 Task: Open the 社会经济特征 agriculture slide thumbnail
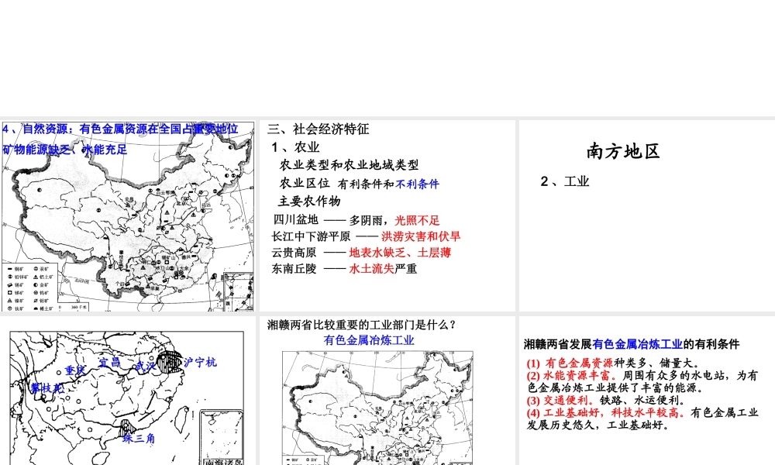click(387, 216)
